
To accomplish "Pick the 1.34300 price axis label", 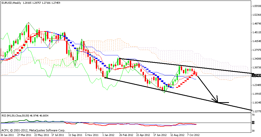I will click(256, 59).
